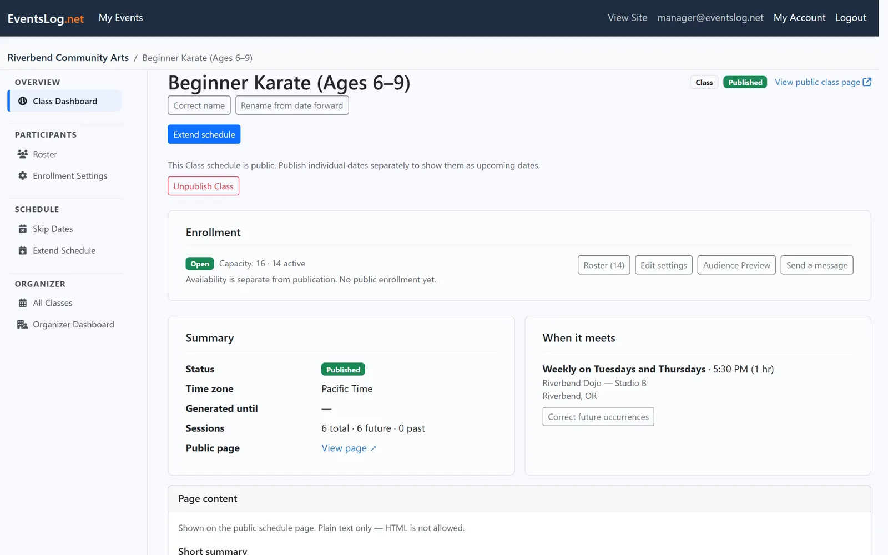Open the Roster (14) button
The height and width of the screenshot is (555, 888).
pyautogui.click(x=604, y=265)
